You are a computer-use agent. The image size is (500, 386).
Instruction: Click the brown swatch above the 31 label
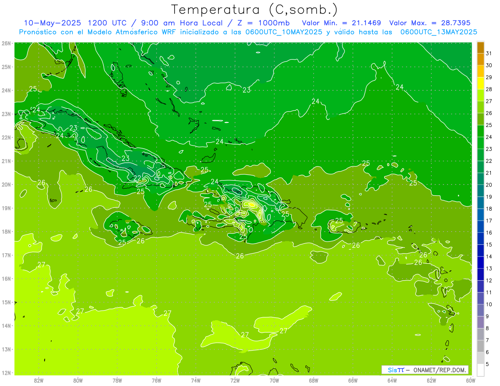(480, 47)
